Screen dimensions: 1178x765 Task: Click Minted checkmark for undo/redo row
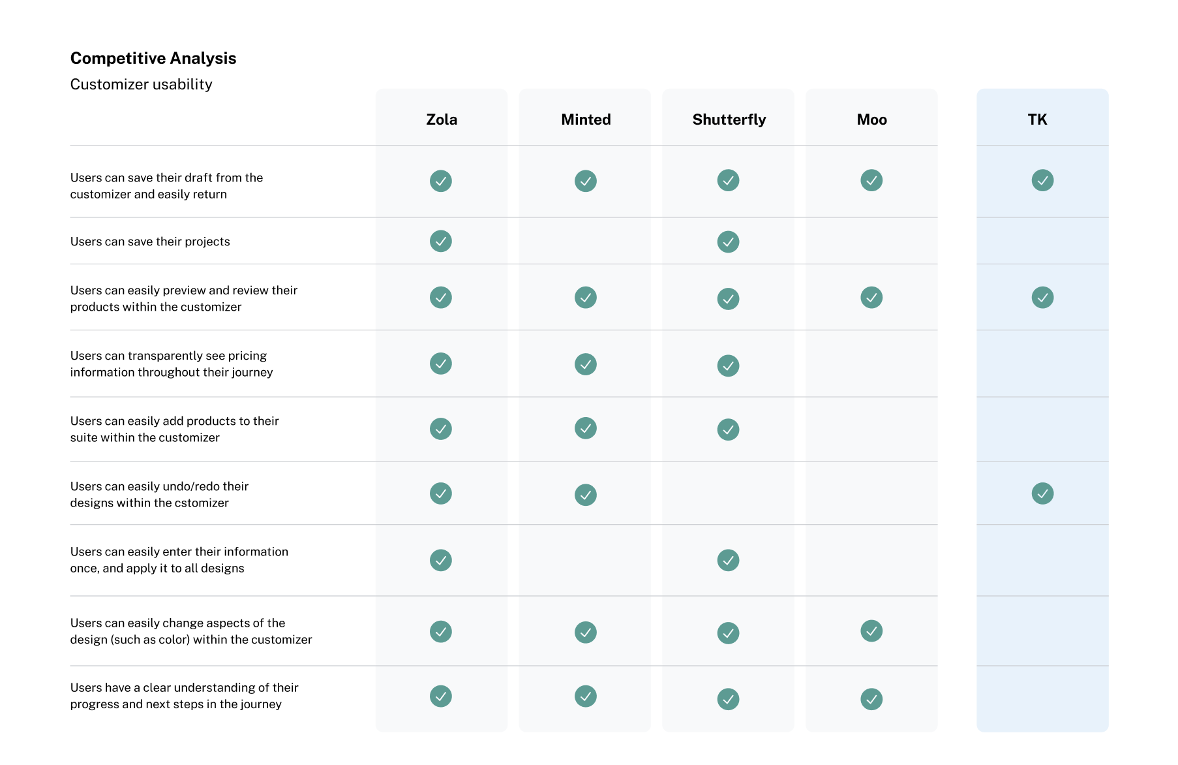pos(586,495)
